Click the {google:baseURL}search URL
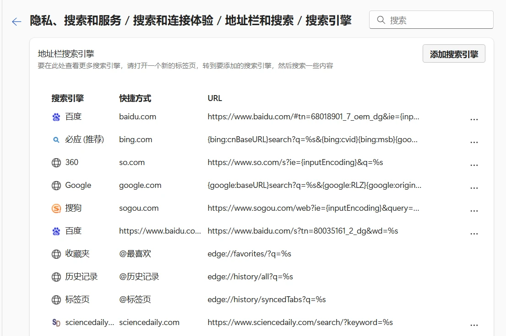 [x=314, y=185]
